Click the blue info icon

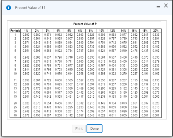point(9,8)
